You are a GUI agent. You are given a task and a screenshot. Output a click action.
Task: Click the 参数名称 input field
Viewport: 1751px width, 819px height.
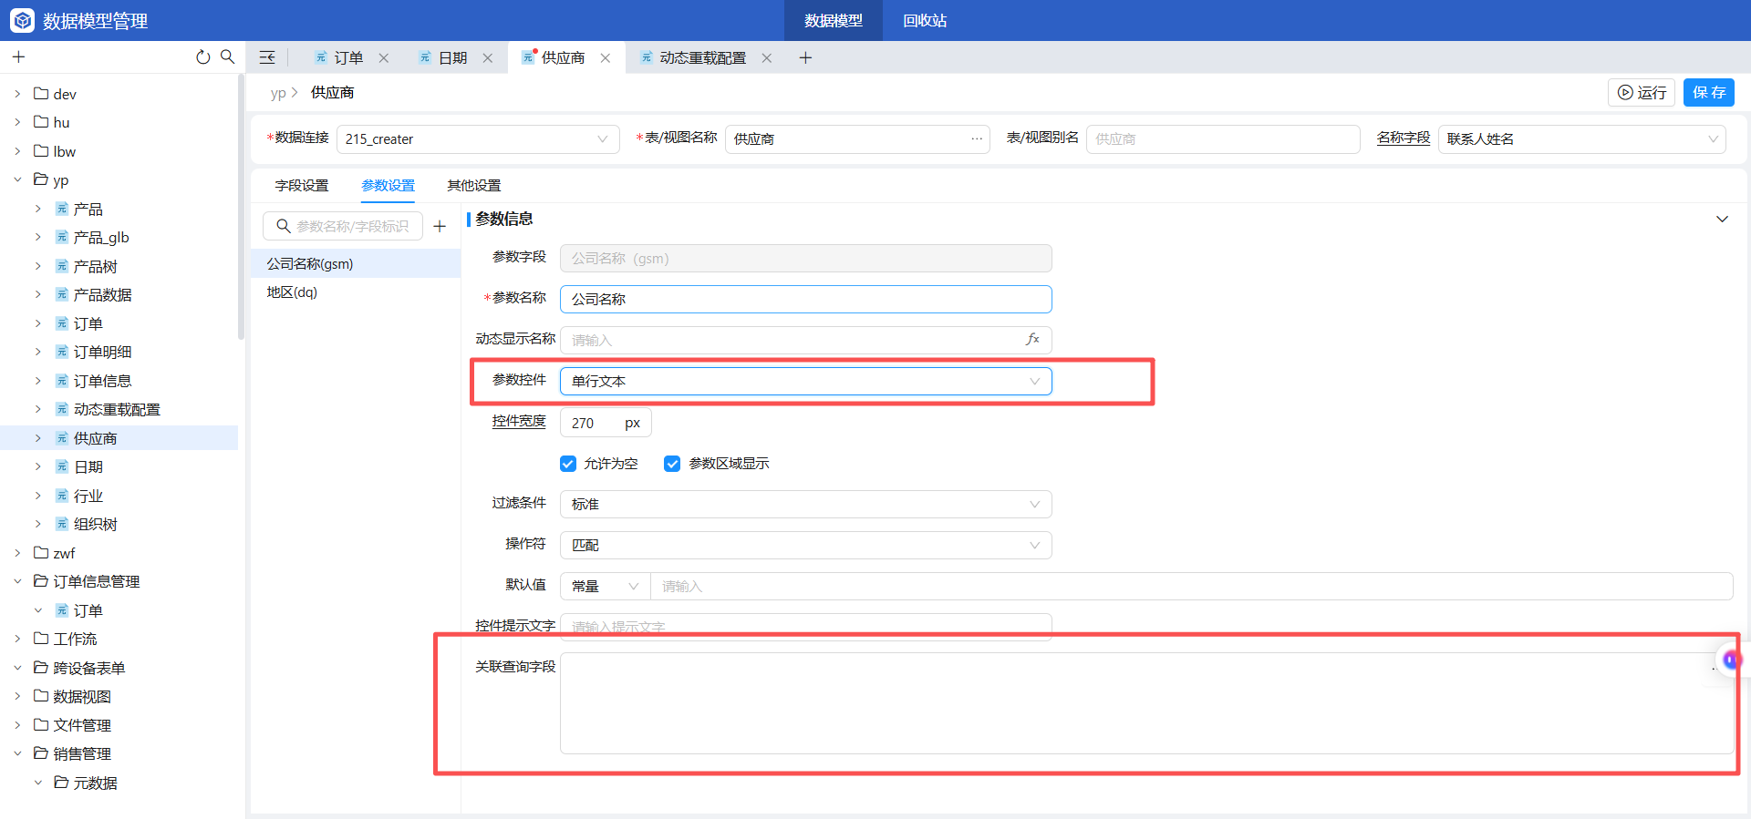[x=806, y=299]
